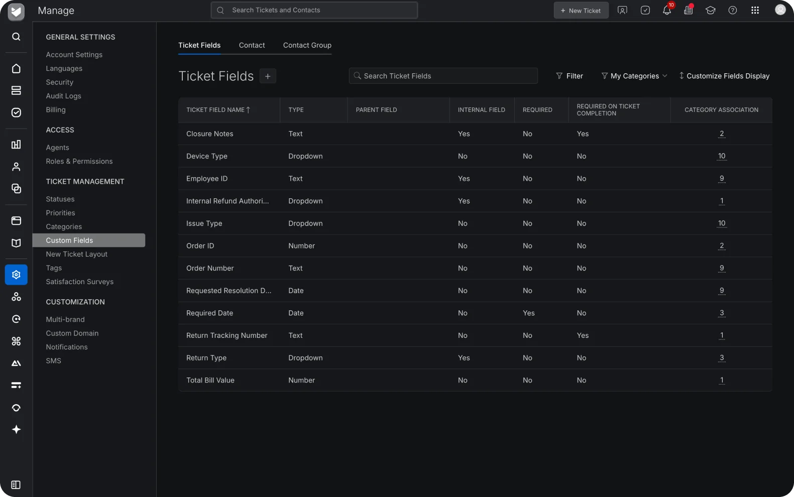The image size is (794, 497).
Task: Open Statuses under Ticket Management
Action: (x=60, y=199)
